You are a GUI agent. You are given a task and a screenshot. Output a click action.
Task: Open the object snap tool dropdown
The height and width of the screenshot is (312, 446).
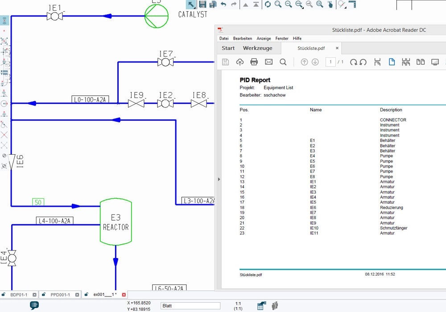[x=342, y=4]
